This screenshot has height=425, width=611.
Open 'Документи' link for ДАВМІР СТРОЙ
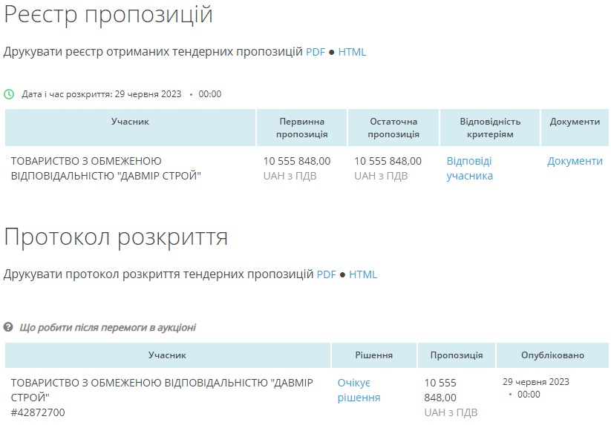(575, 161)
